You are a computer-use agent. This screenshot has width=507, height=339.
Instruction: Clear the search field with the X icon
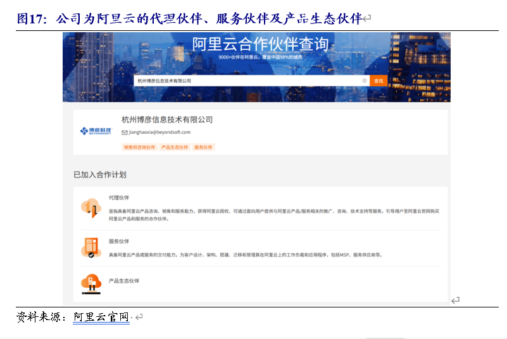click(365, 81)
